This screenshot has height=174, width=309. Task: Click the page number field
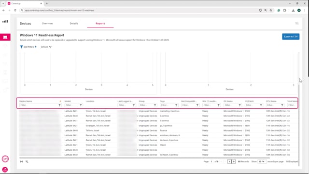pyautogui.click(x=211, y=161)
